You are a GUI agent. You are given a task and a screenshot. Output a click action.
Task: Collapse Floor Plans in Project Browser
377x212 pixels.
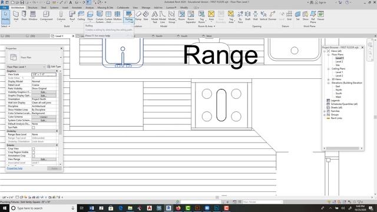(x=329, y=55)
